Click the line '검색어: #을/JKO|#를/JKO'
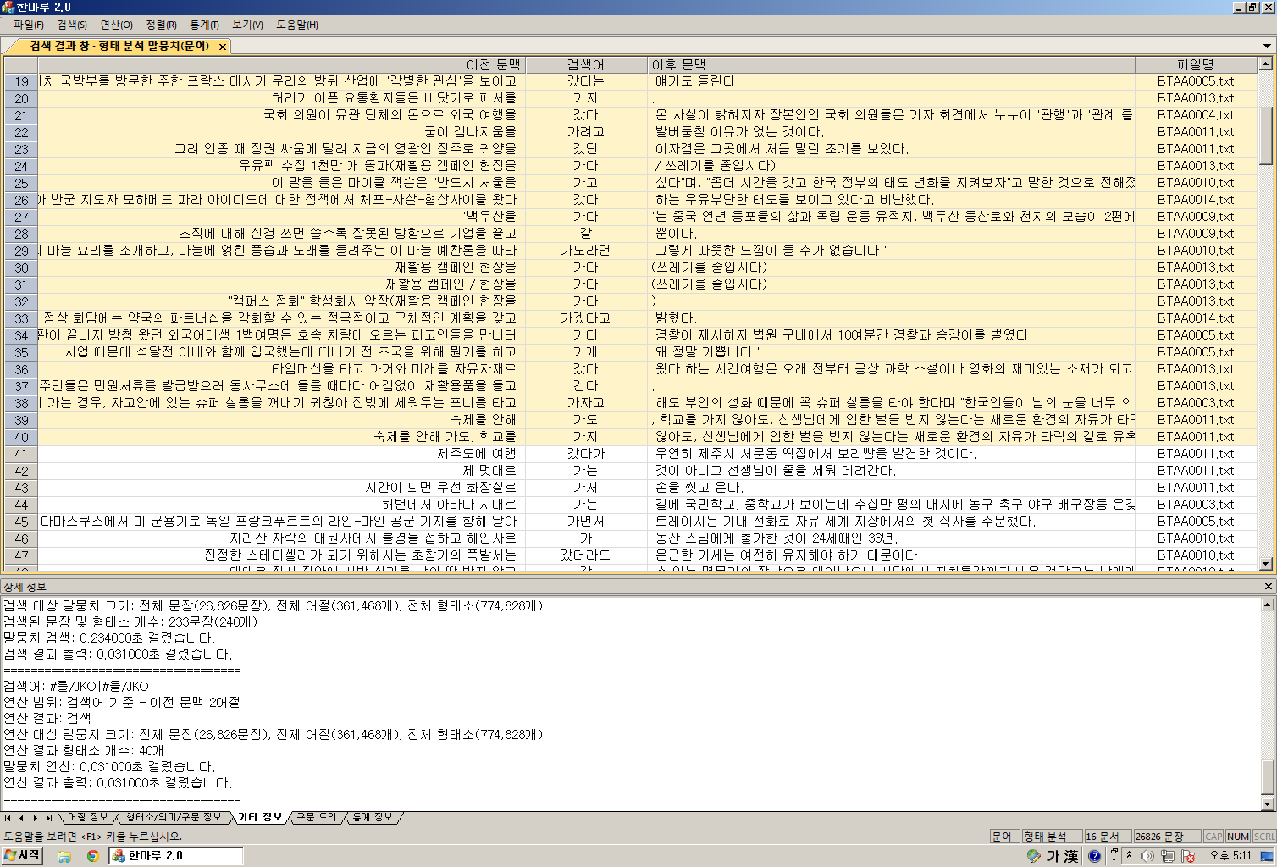 (x=76, y=687)
